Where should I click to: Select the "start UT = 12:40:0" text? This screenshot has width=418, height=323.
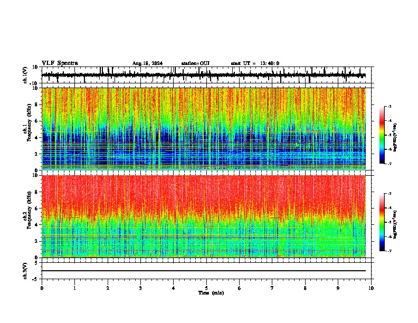[x=255, y=63]
